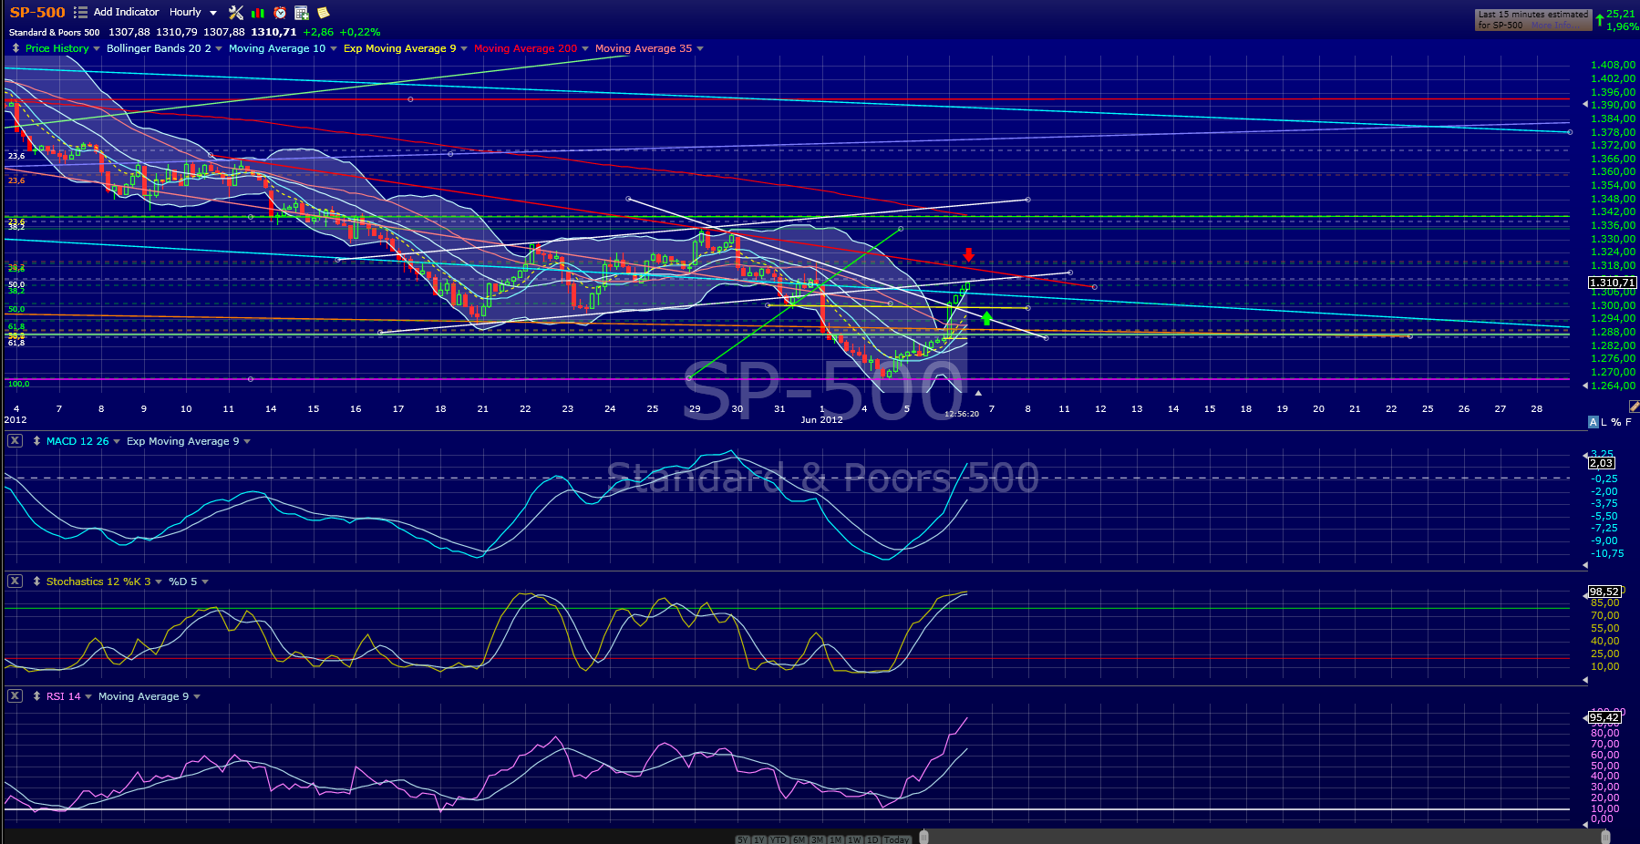Expand RSI pane Moving Average 9 dropdown

tap(197, 697)
